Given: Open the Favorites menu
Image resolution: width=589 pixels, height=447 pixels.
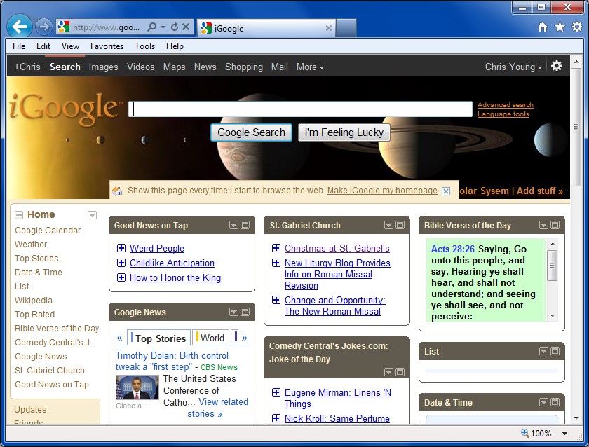Looking at the screenshot, I should 107,46.
